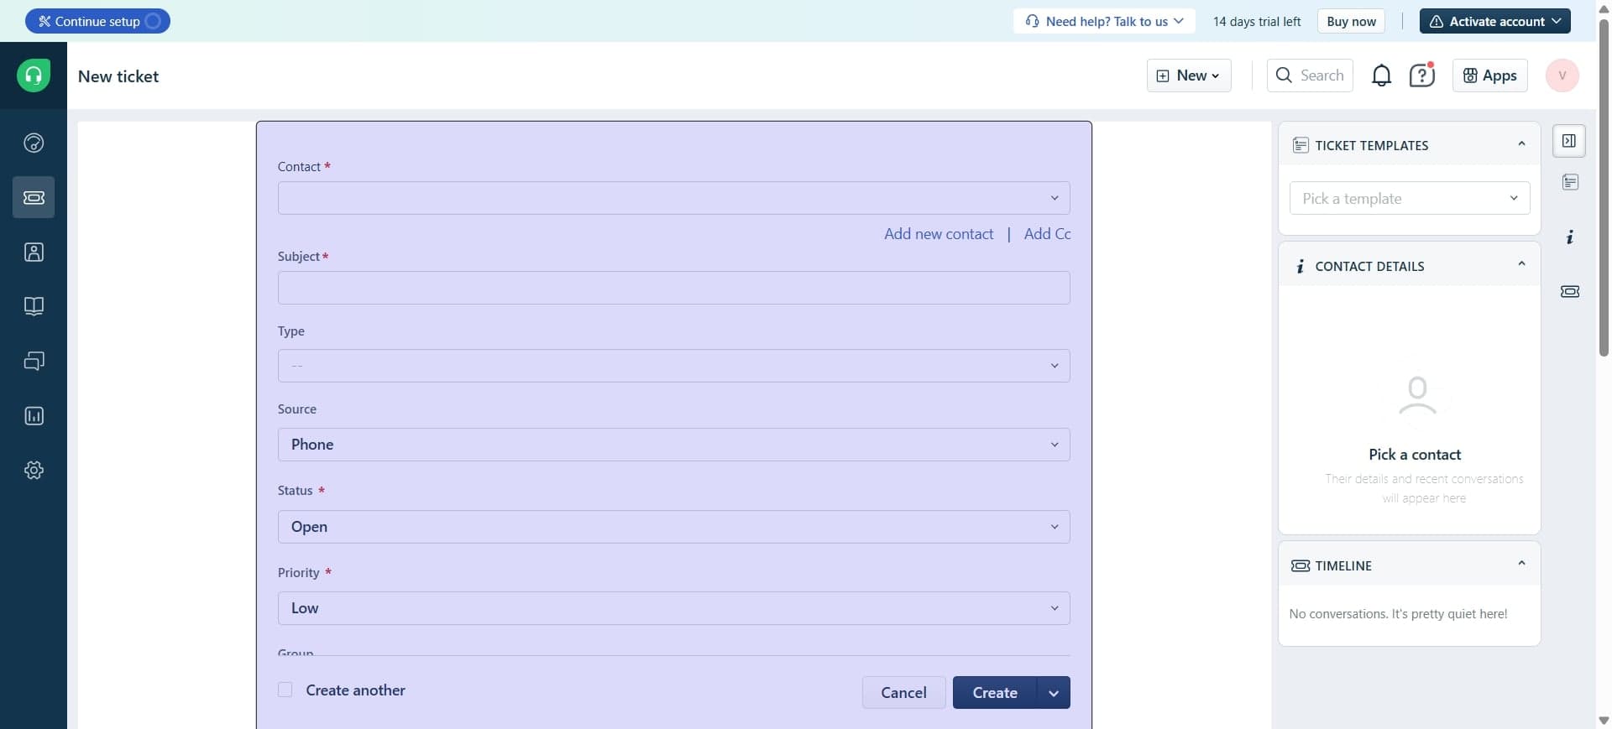Open the Contact dropdown
Screen dimensions: 1612x729
click(x=673, y=198)
